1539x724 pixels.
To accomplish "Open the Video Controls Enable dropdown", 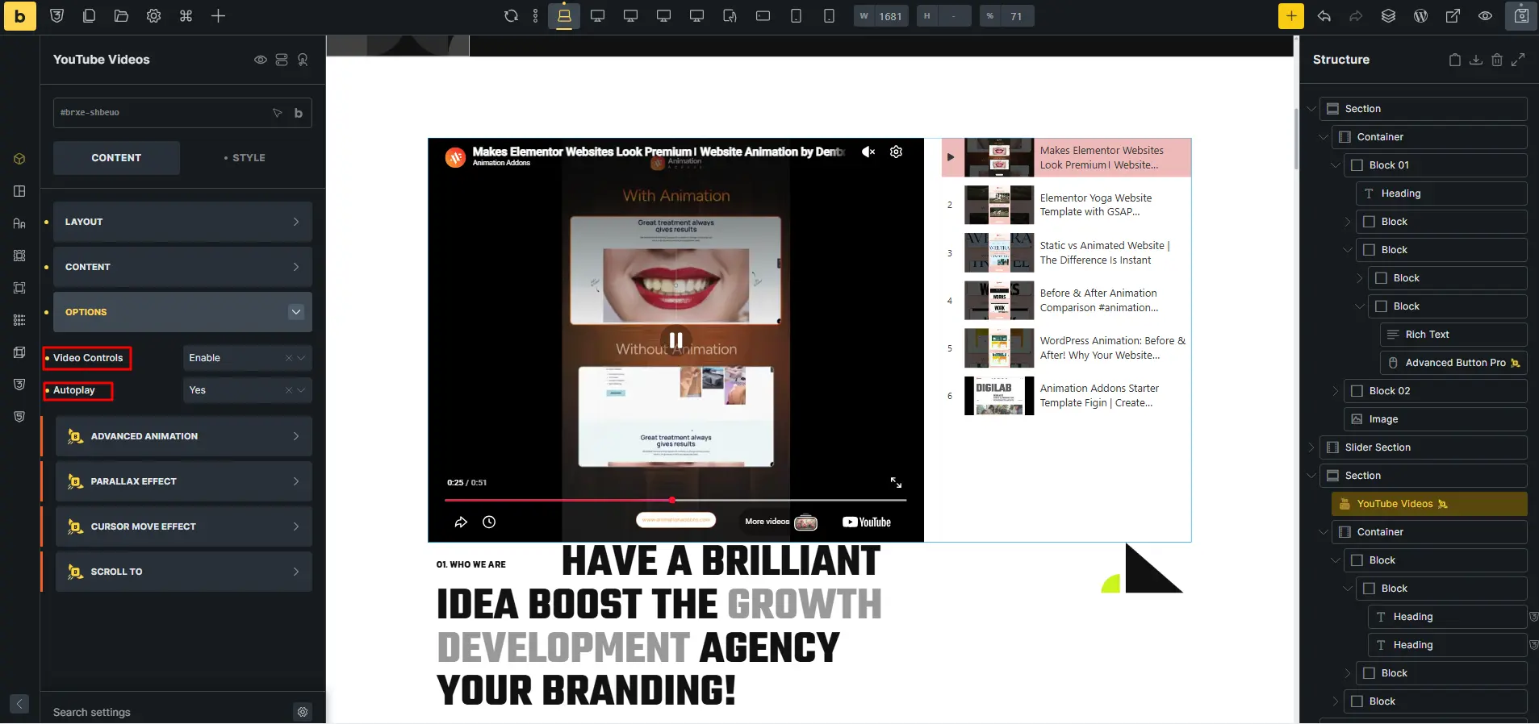I will click(x=247, y=358).
